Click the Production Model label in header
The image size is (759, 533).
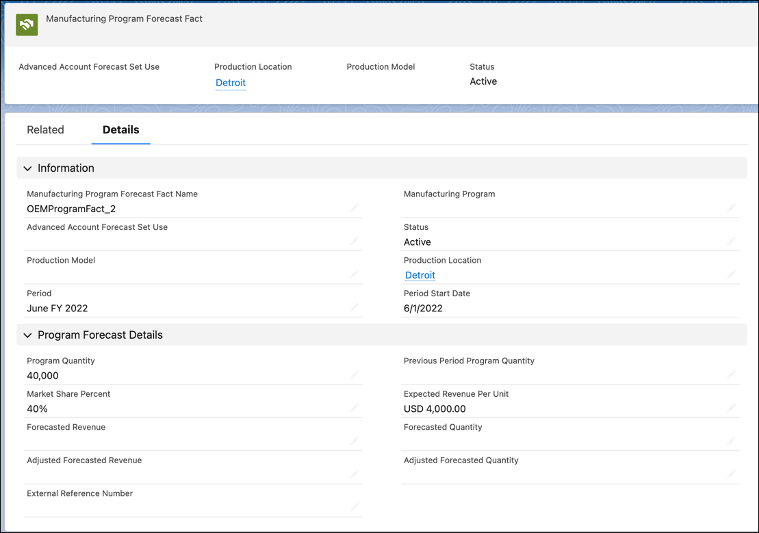[x=381, y=67]
